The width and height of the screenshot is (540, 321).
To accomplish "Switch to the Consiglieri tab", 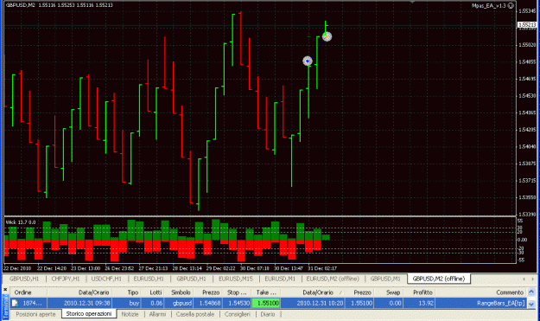I will (x=238, y=314).
